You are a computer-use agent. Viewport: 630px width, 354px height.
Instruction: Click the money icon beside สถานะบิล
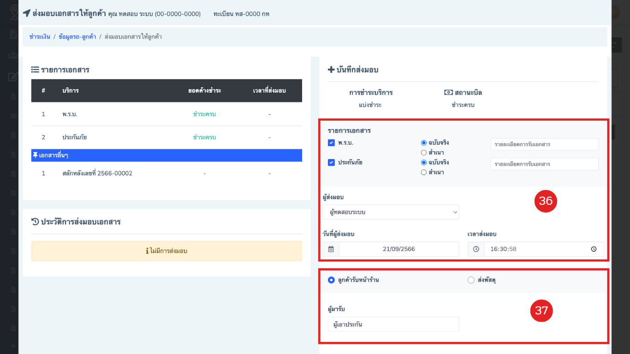click(x=448, y=92)
